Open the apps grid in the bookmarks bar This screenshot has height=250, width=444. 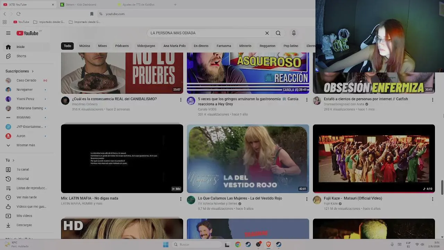[5, 22]
